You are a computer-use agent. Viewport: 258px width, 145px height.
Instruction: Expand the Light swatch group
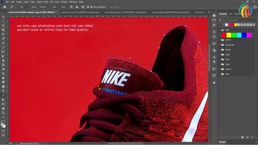(x=220, y=55)
